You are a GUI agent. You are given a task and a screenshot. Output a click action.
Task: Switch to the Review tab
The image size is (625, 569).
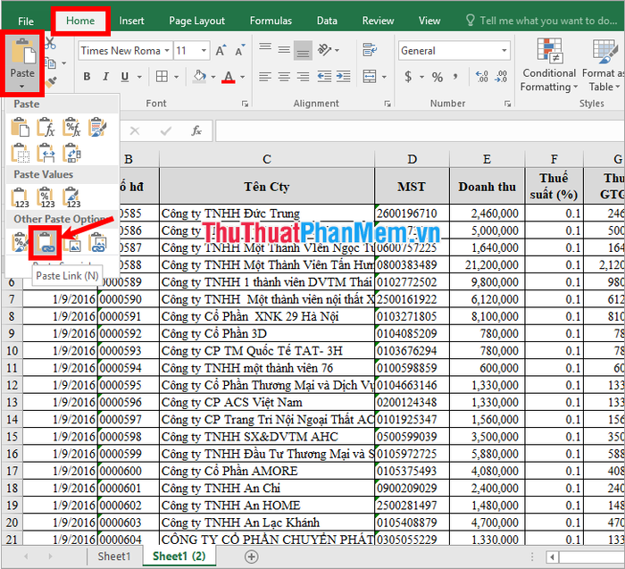[x=378, y=21]
